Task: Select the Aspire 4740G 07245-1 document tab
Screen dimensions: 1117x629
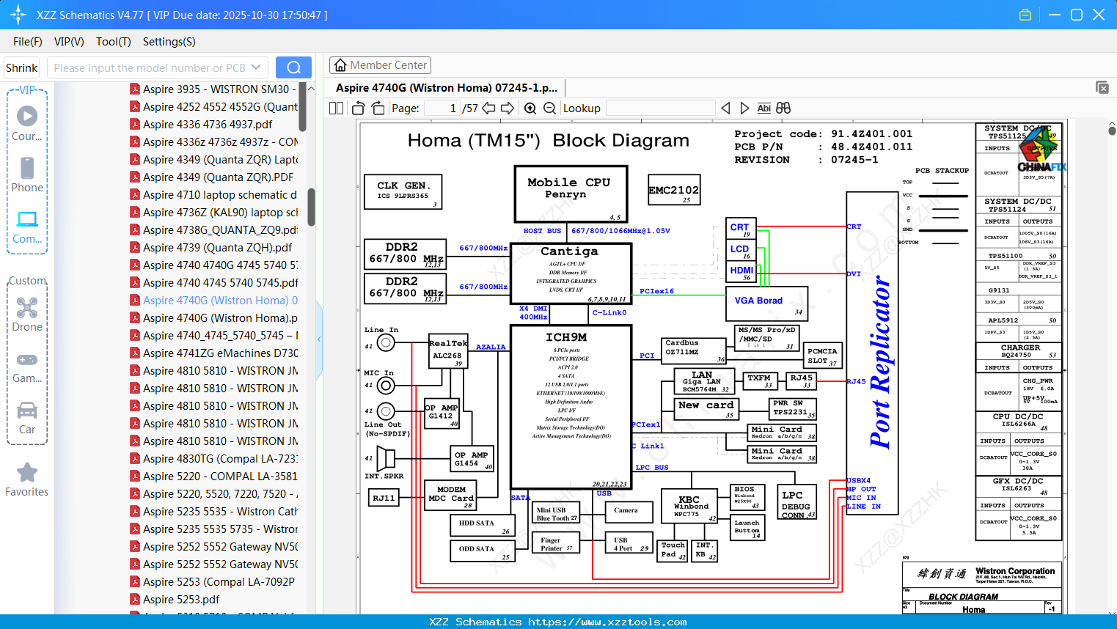Action: (447, 88)
